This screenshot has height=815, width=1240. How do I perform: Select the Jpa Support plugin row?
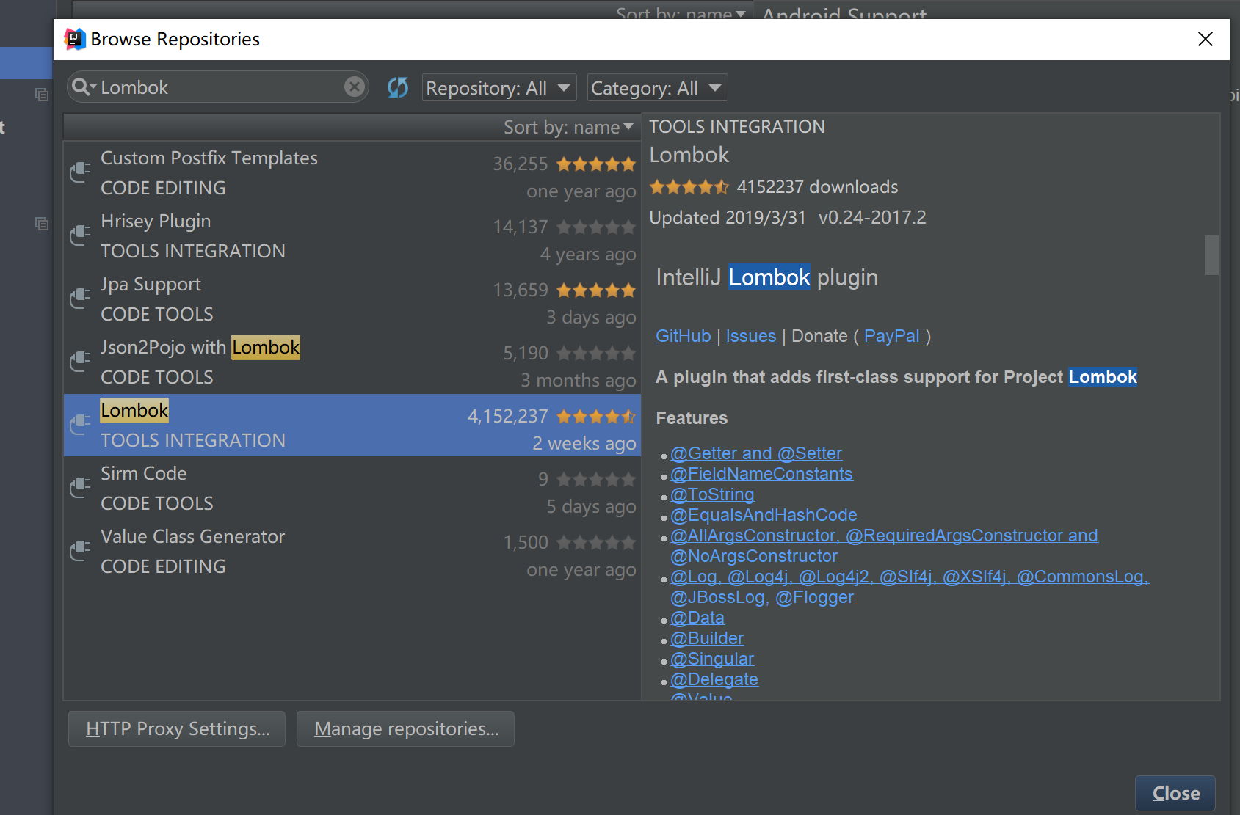tap(352, 299)
